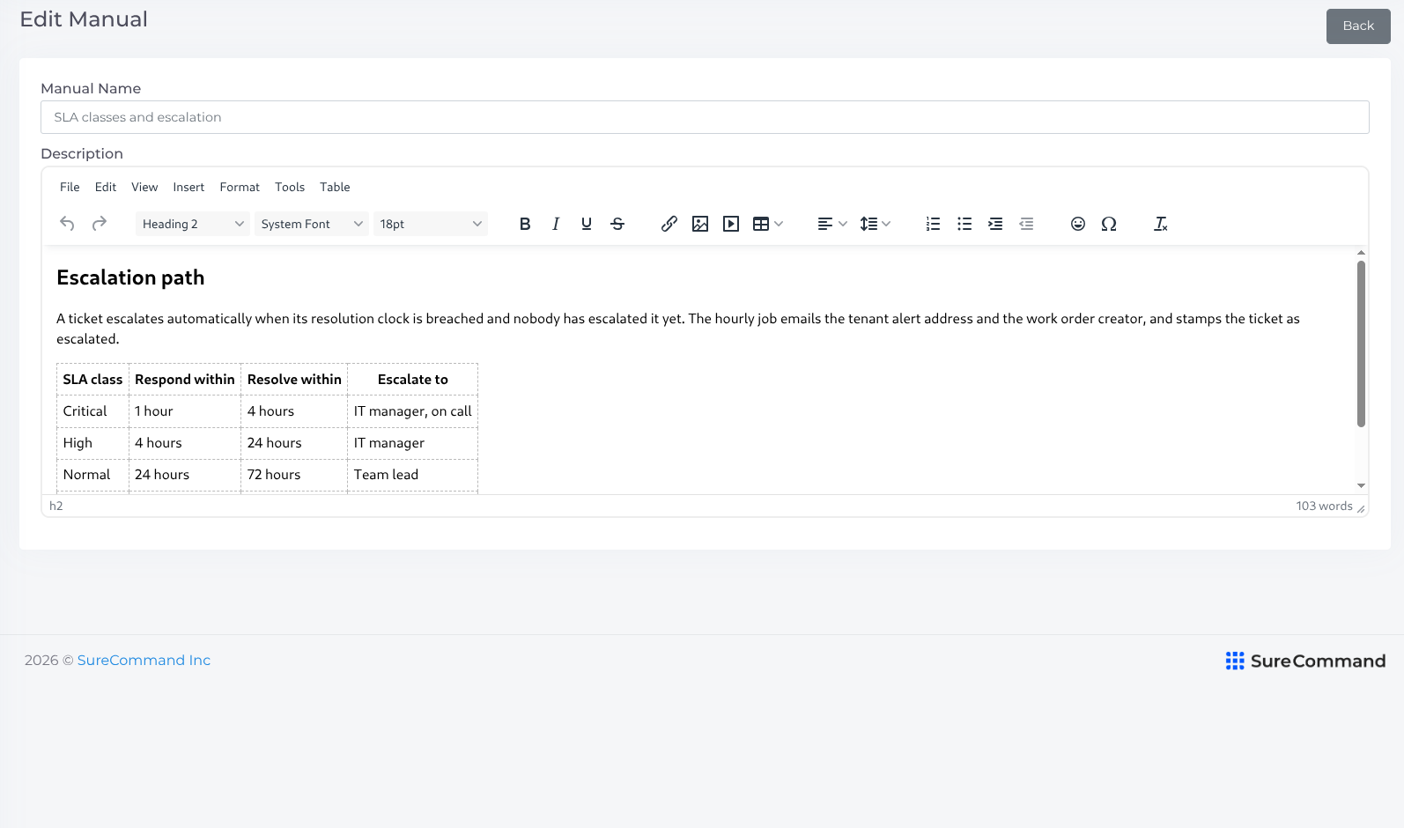The height and width of the screenshot is (828, 1404).
Task: Open the emoji picker
Action: [1078, 224]
